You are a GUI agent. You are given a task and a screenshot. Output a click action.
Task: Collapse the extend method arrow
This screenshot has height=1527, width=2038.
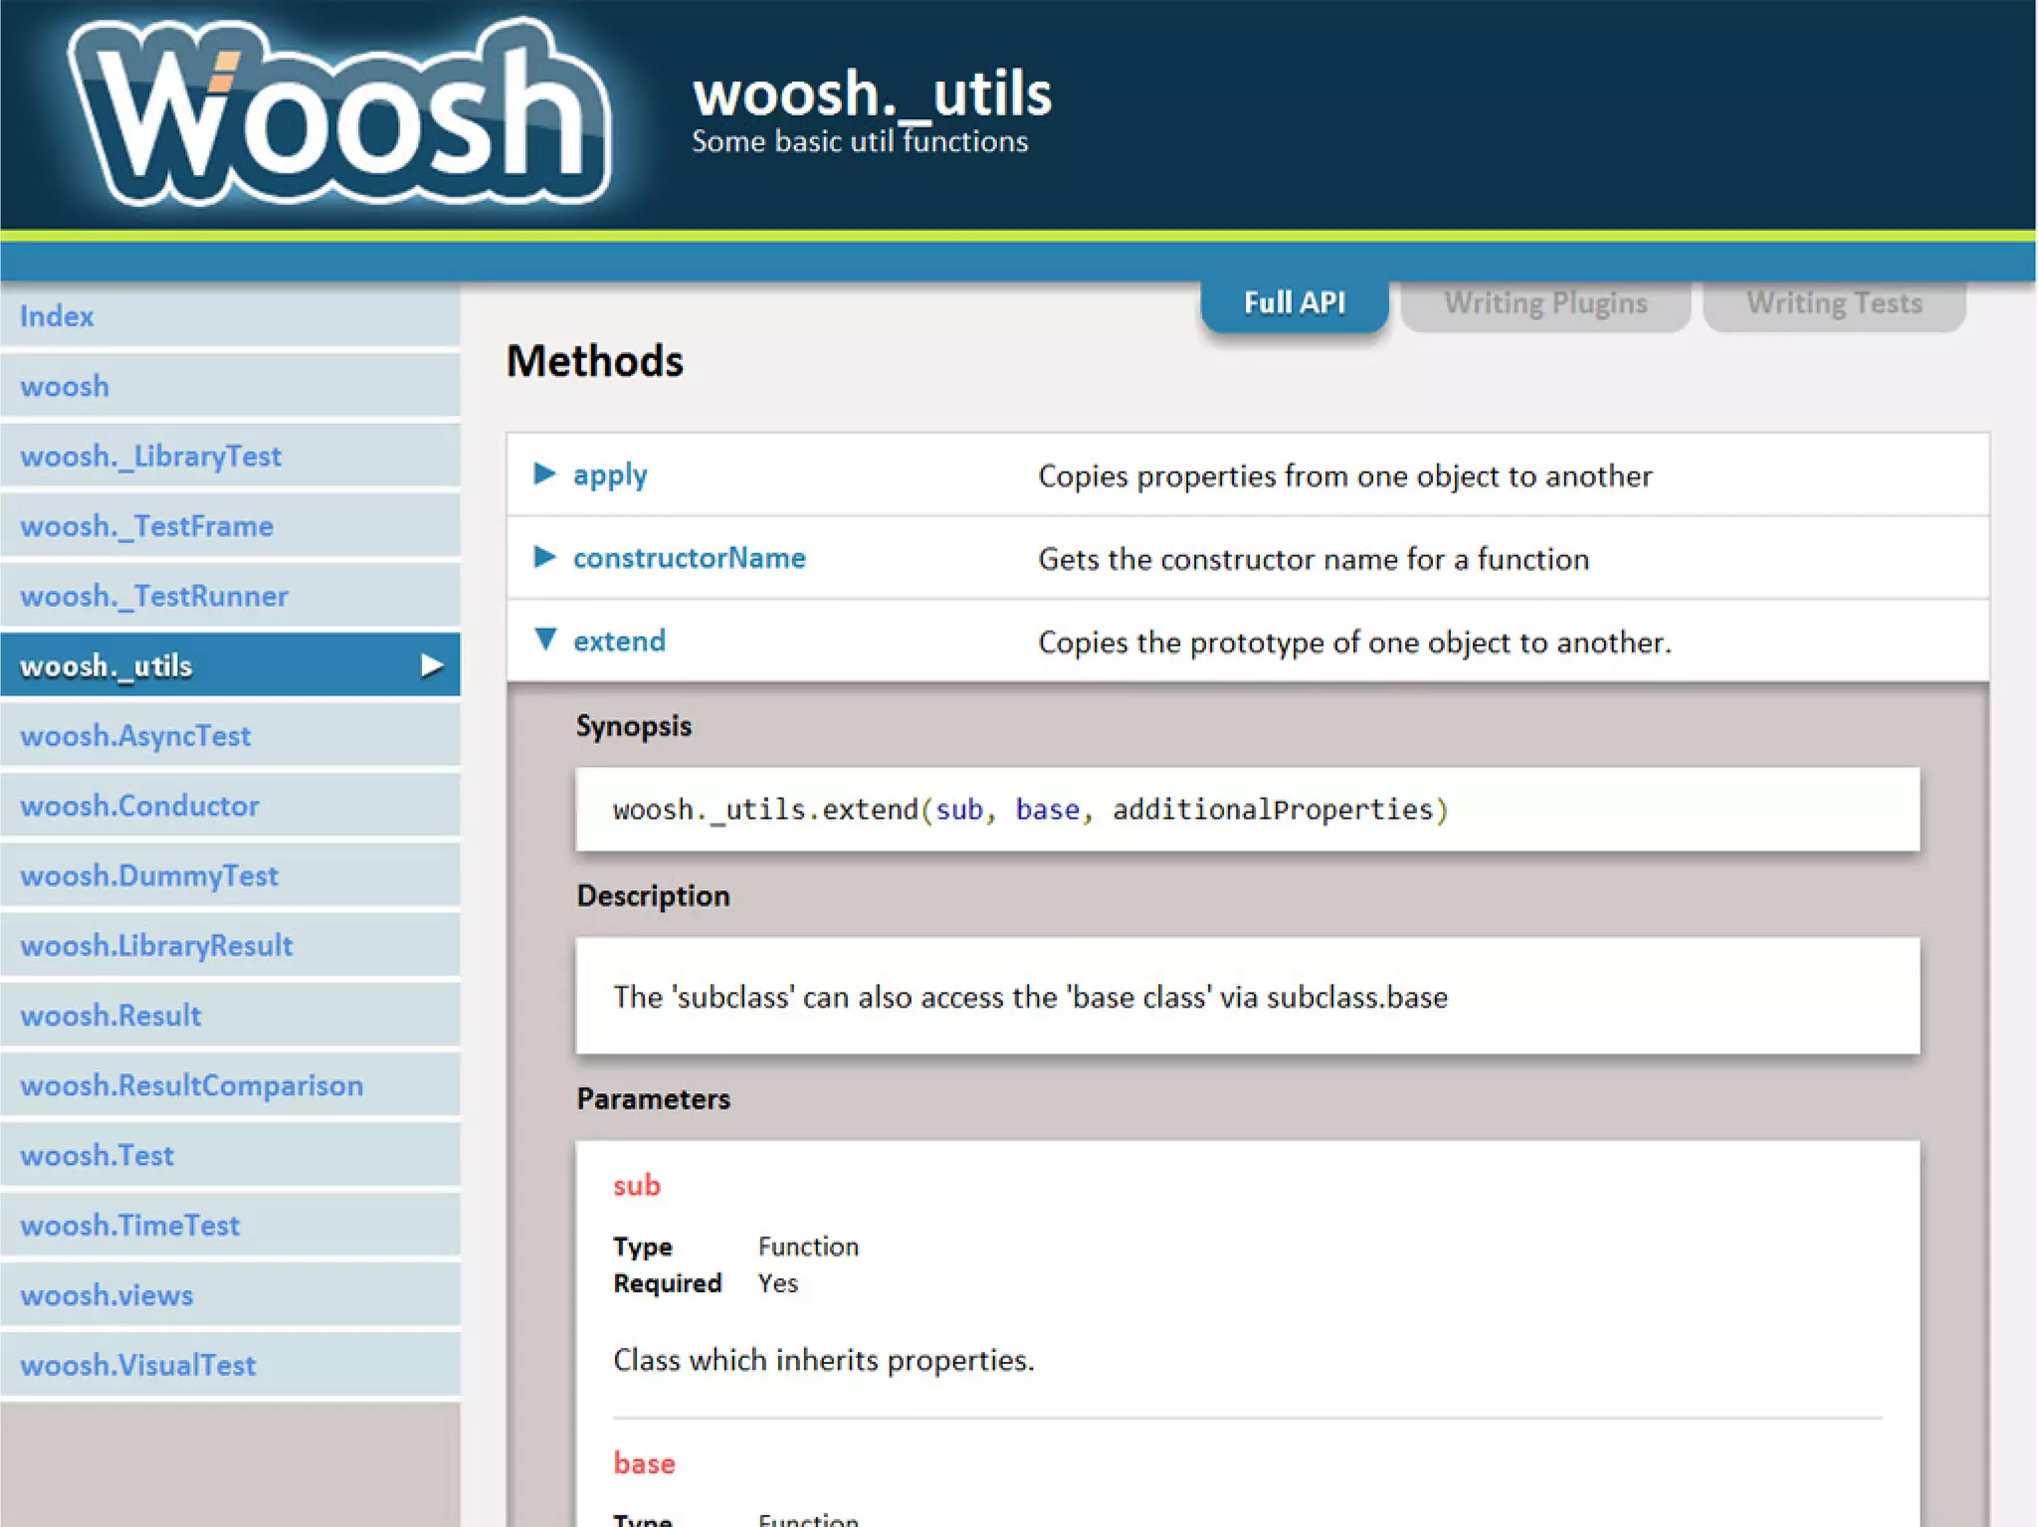(544, 639)
